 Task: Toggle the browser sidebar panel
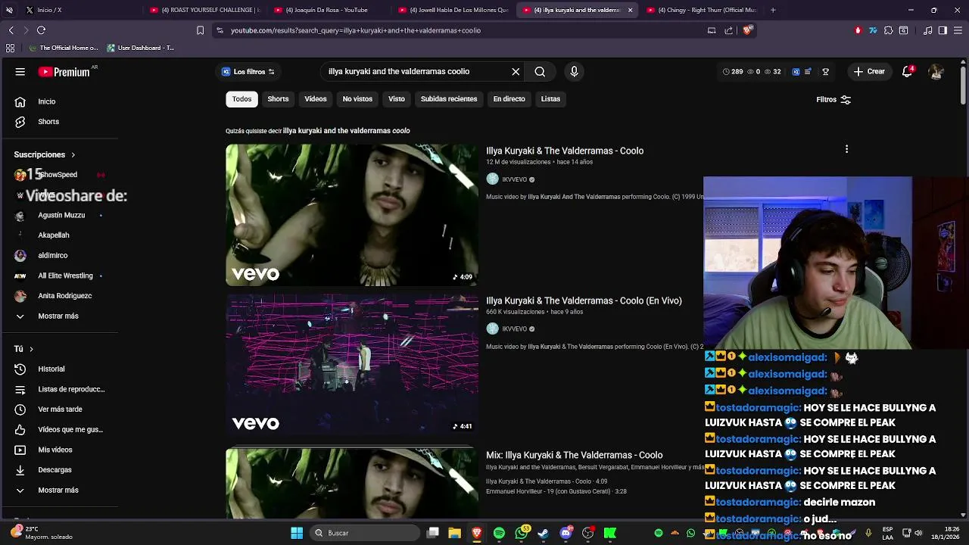click(943, 30)
